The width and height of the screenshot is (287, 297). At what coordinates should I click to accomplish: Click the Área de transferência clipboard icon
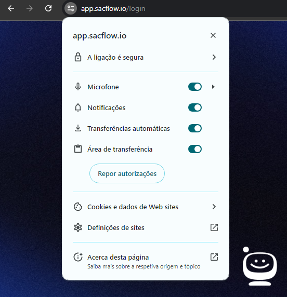pos(78,149)
